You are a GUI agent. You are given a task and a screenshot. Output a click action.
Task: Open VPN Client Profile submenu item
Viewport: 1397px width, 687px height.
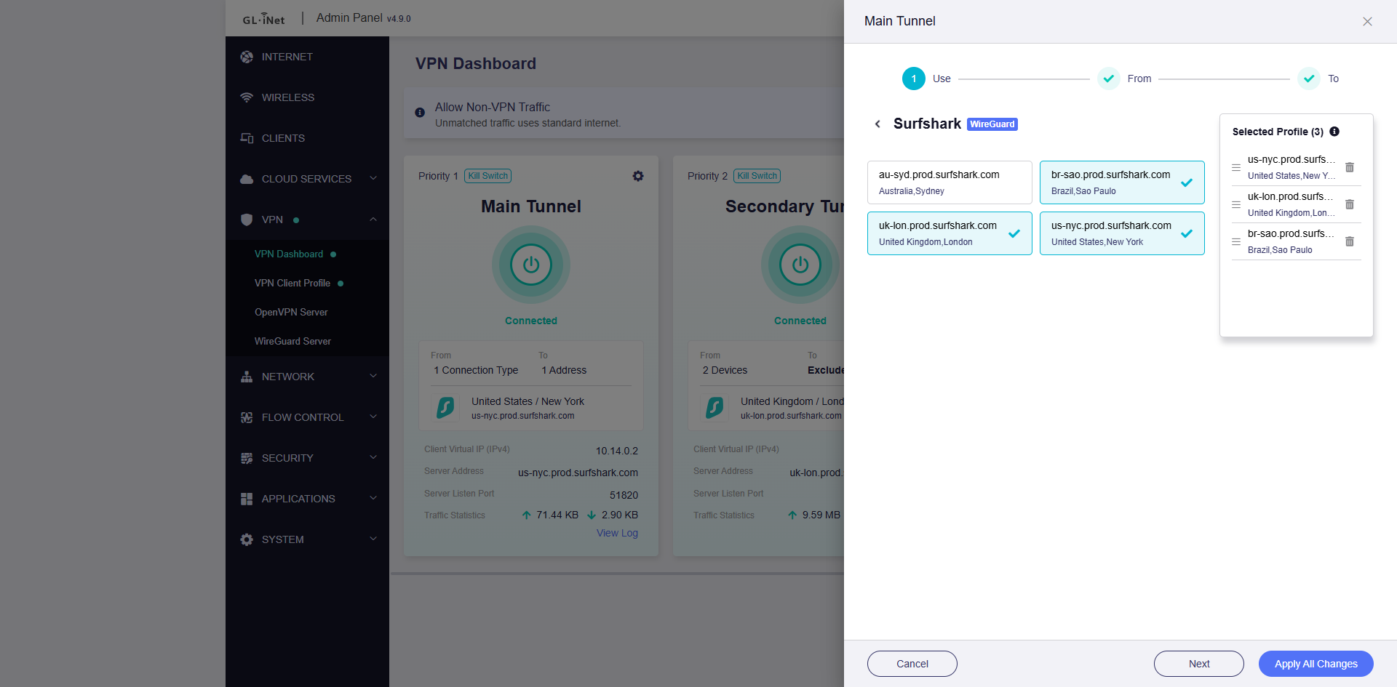click(x=307, y=283)
